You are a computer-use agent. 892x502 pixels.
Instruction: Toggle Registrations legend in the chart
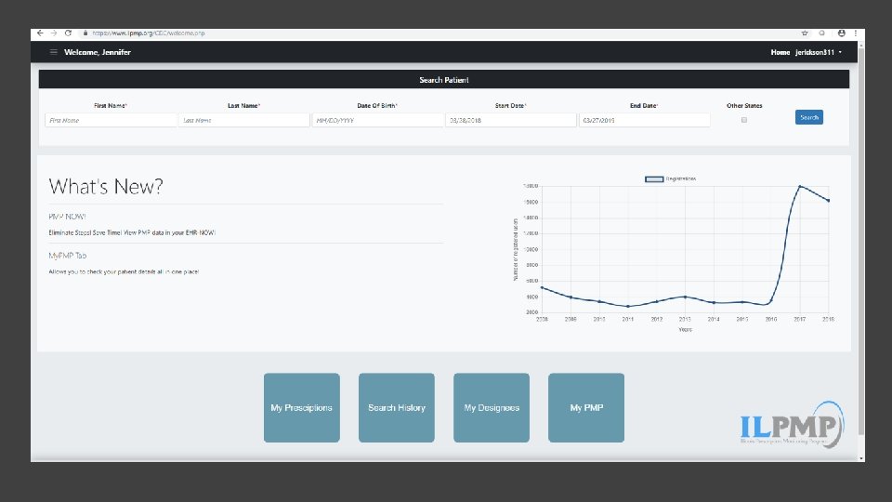pos(654,178)
